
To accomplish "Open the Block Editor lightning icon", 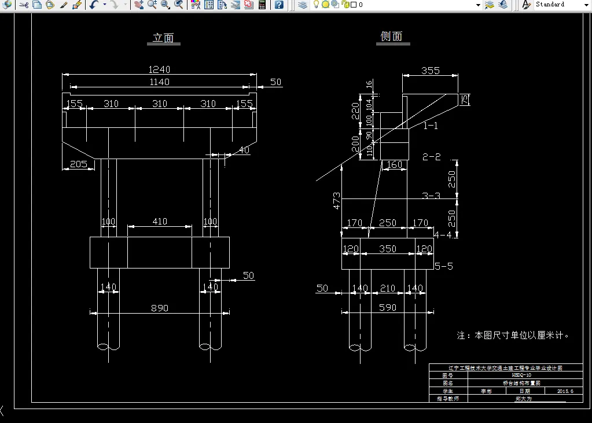I will [x=76, y=5].
